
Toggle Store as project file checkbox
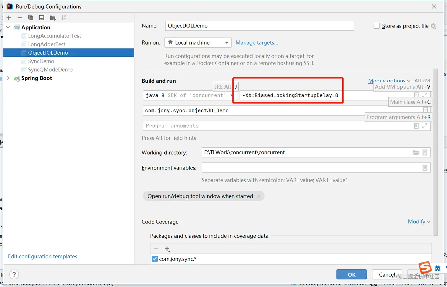tap(376, 26)
